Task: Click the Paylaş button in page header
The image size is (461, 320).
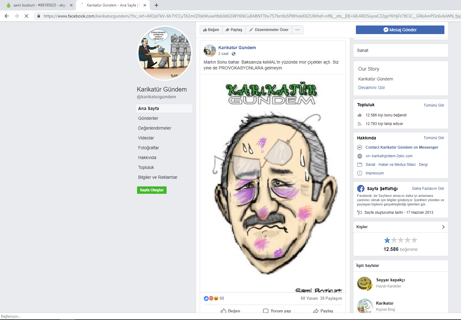Action: tap(234, 30)
